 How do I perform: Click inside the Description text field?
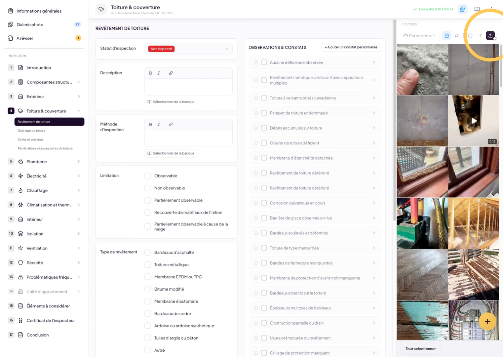[188, 87]
